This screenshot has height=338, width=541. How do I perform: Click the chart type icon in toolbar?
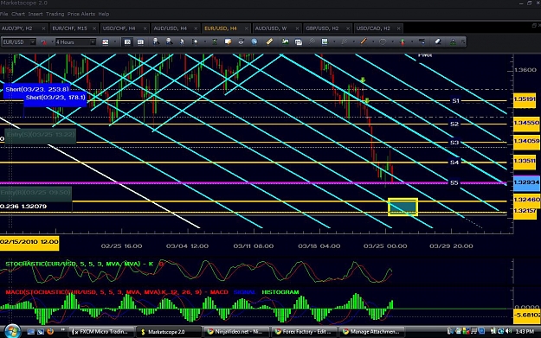pyautogui.click(x=106, y=42)
